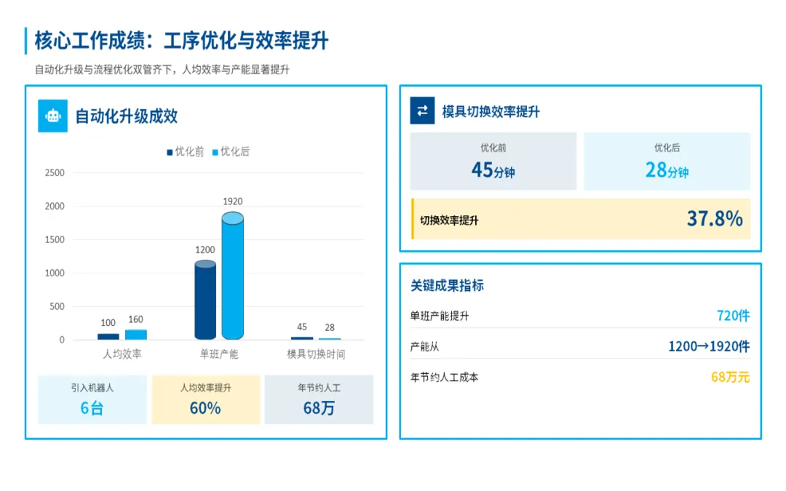786x491 pixels.
Task: Click the 人均效率 x-axis category label
Action: coord(122,354)
